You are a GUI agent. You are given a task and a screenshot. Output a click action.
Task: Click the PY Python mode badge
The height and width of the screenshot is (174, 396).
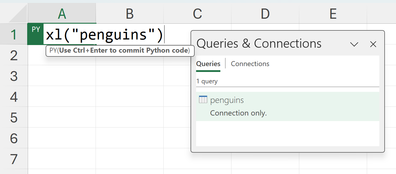click(x=36, y=30)
